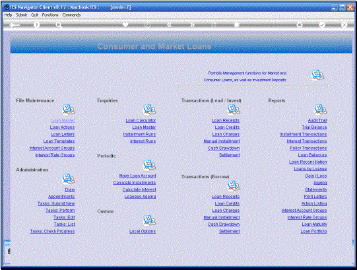Viewport: 357px width, 270px height.
Task: Open the Functions menu
Action: click(x=50, y=15)
